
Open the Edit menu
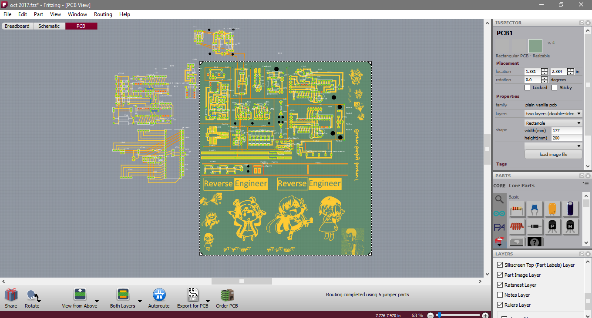coord(23,14)
